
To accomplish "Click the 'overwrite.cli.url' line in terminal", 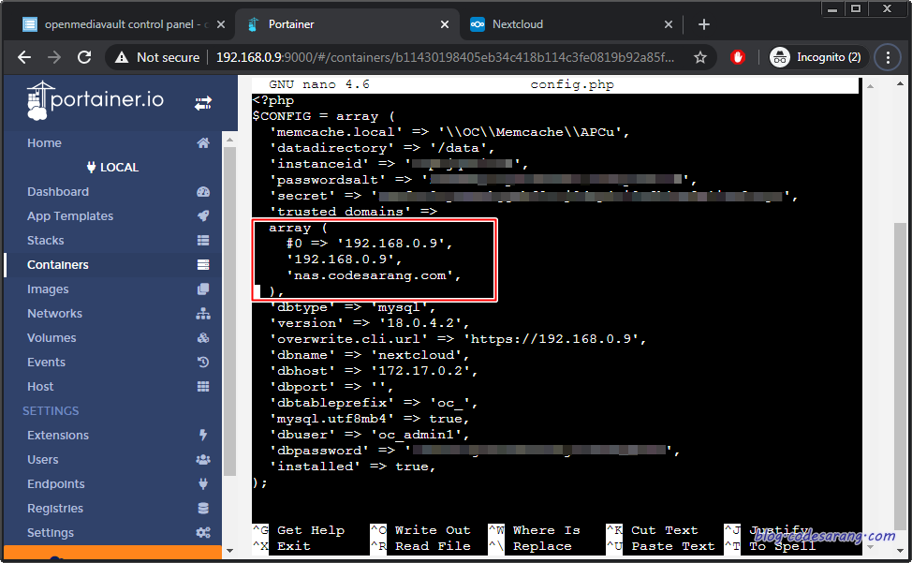I will [457, 338].
